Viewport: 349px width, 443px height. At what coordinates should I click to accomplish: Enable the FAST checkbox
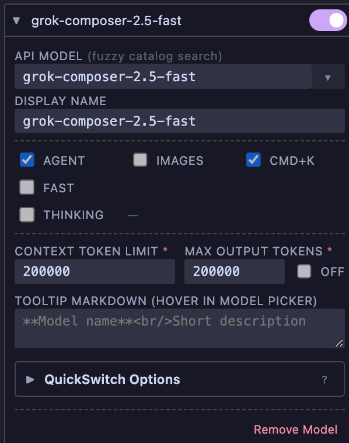click(27, 188)
